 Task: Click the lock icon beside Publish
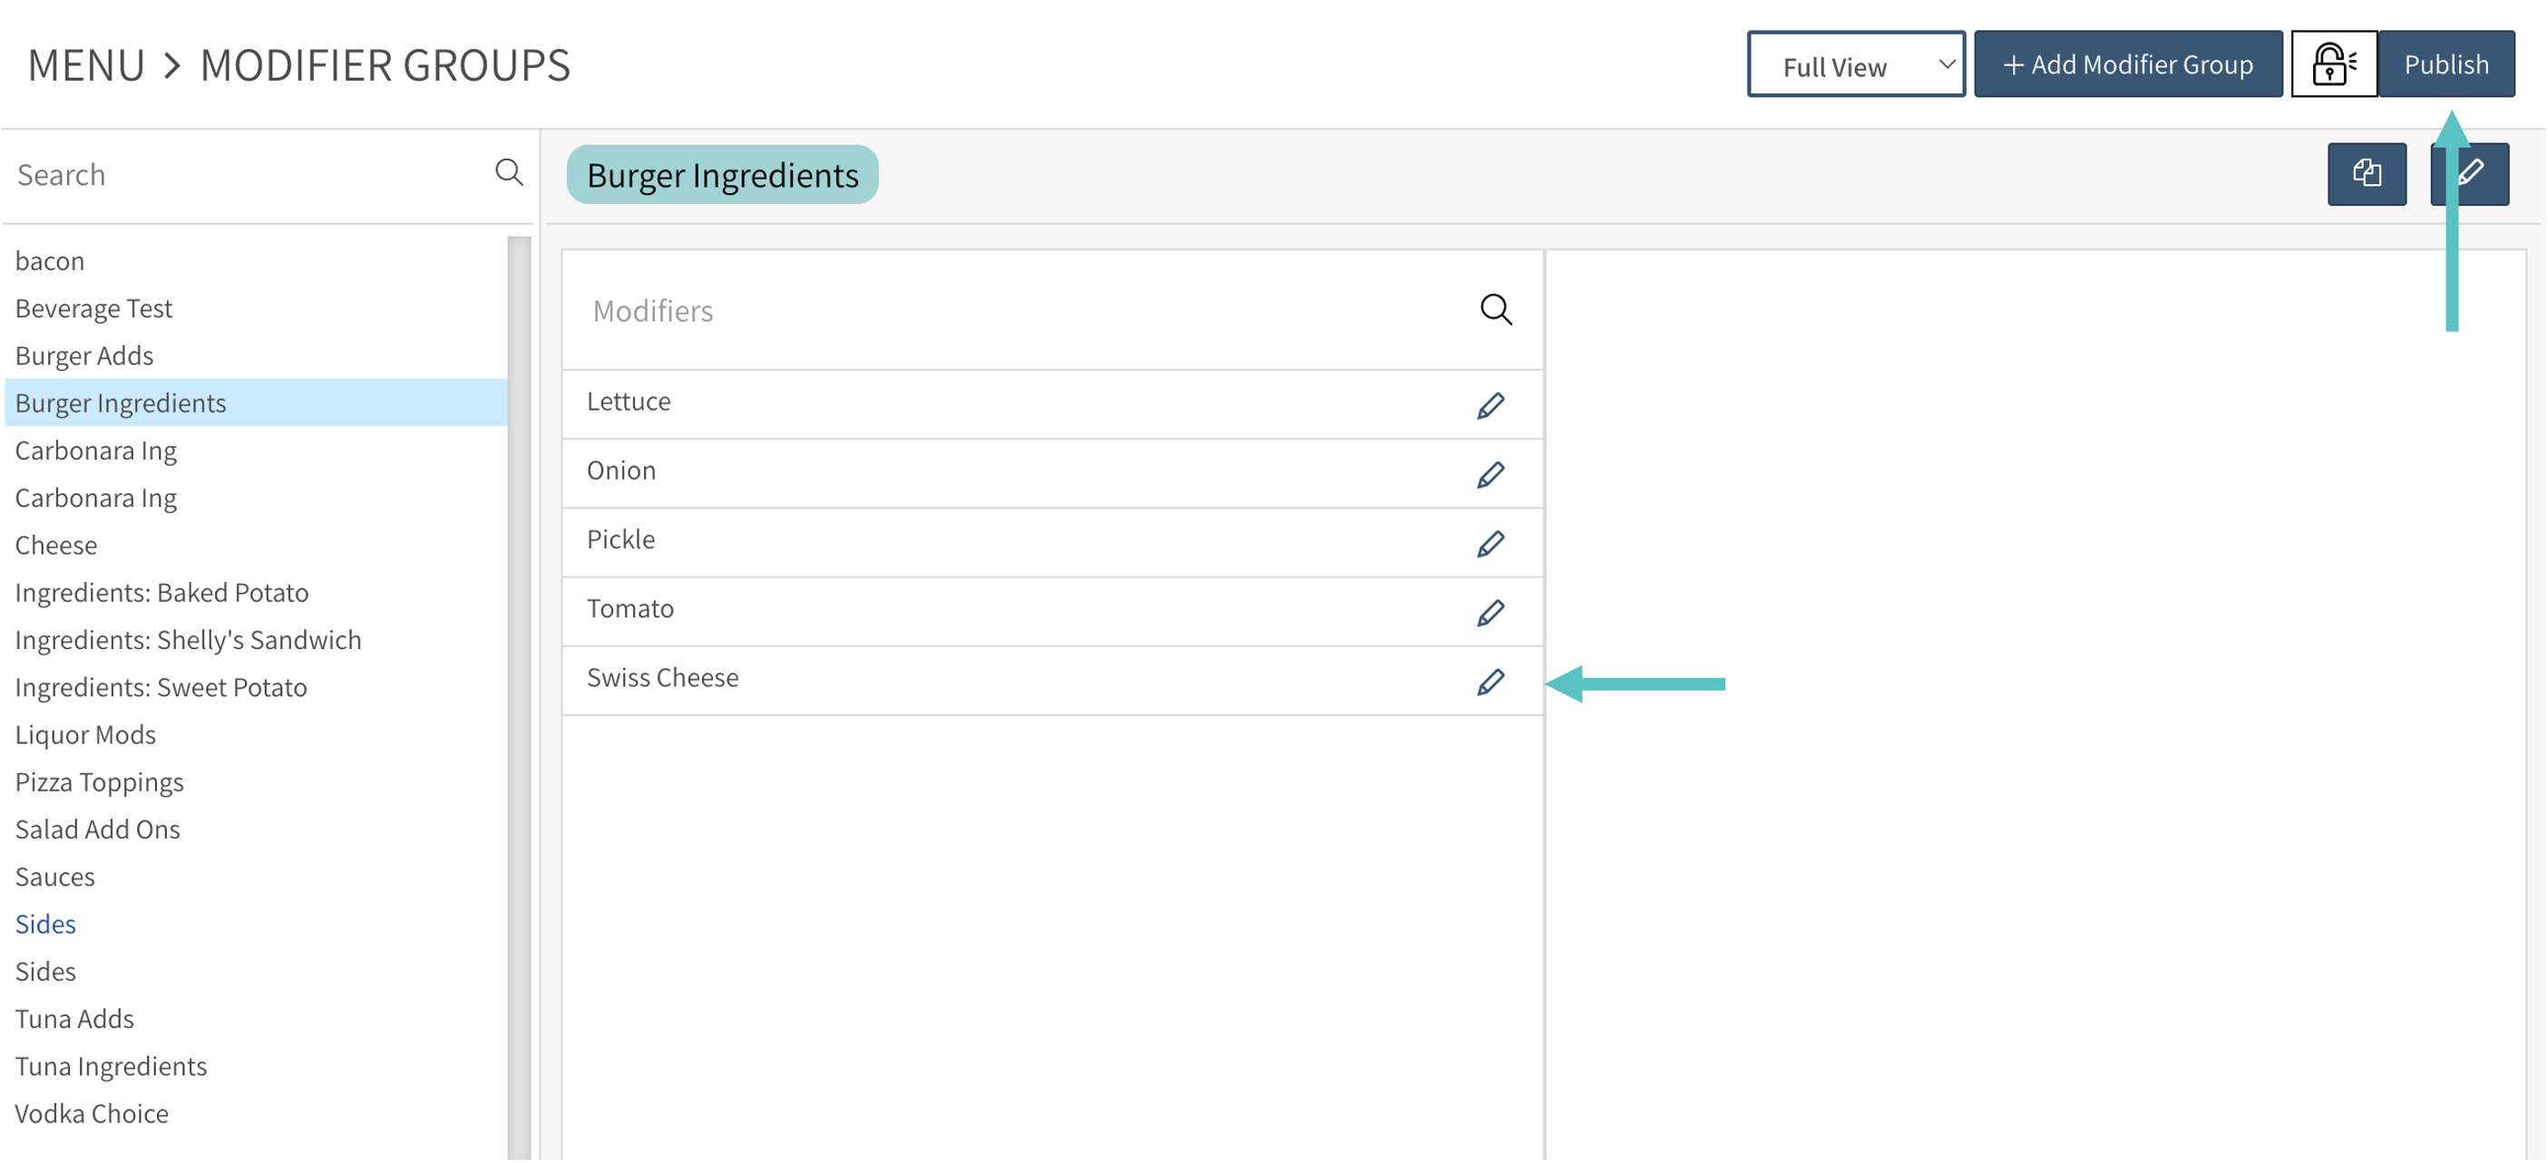(2332, 64)
